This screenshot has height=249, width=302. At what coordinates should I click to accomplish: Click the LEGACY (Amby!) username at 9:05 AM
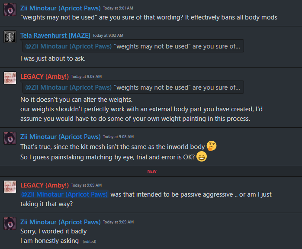[x=44, y=76]
